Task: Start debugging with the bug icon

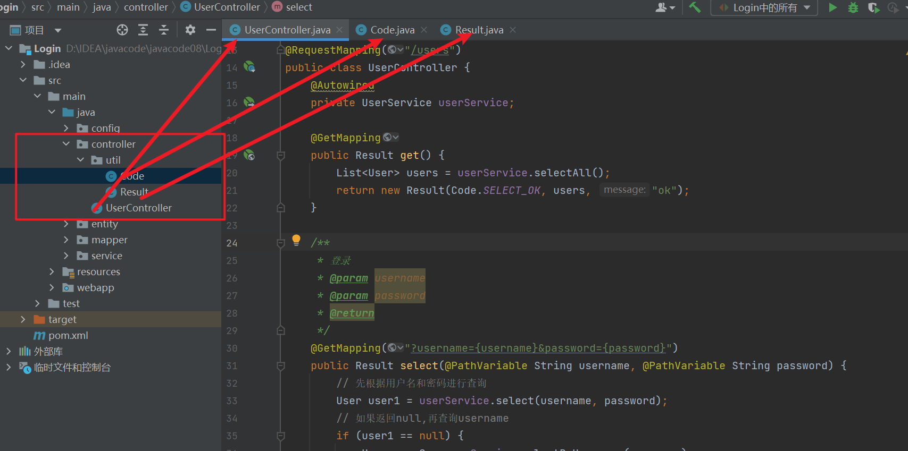Action: point(853,7)
